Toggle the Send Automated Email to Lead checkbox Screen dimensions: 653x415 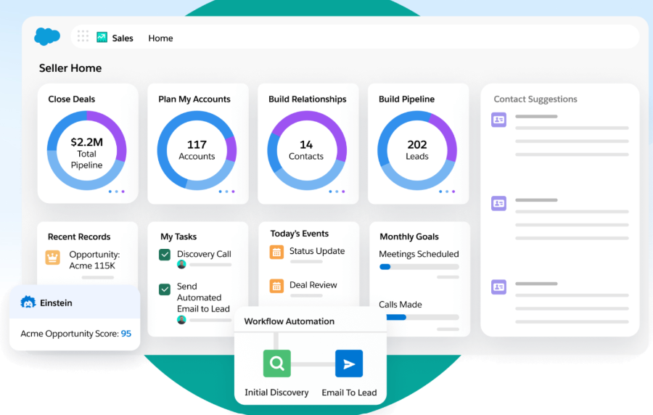point(165,289)
